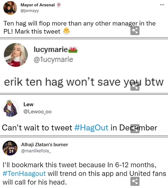Open the @1ucymarie handle

pos(53,59)
